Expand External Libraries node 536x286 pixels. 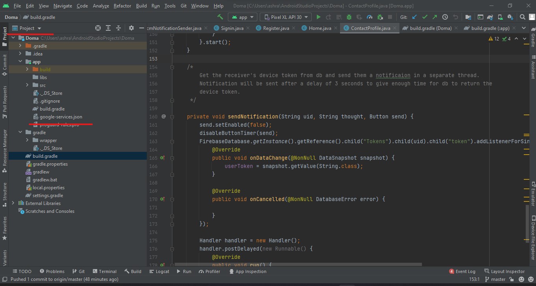click(x=13, y=203)
